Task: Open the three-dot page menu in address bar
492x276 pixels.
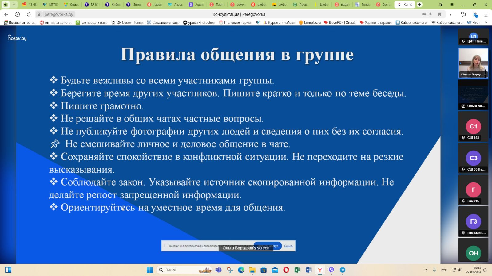Action: (450, 14)
